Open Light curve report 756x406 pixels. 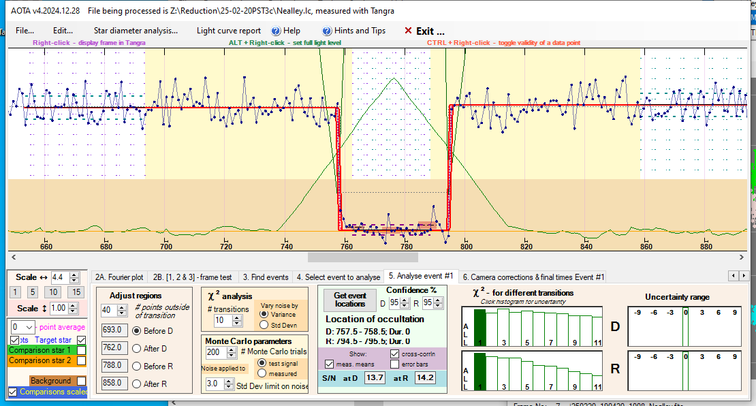pyautogui.click(x=229, y=31)
